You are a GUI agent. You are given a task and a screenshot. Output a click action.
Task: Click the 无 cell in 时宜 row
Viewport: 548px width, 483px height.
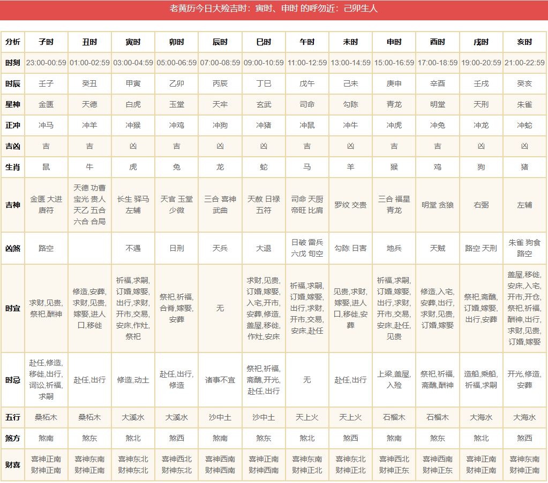click(220, 308)
